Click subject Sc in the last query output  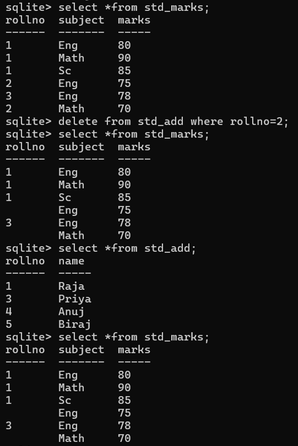(65, 400)
